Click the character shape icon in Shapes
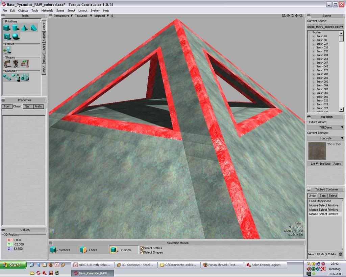Image resolution: width=346 pixels, height=277 pixels. pos(16,64)
